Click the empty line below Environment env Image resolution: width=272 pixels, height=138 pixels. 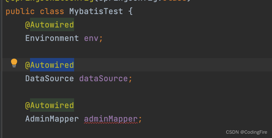coord(137,52)
